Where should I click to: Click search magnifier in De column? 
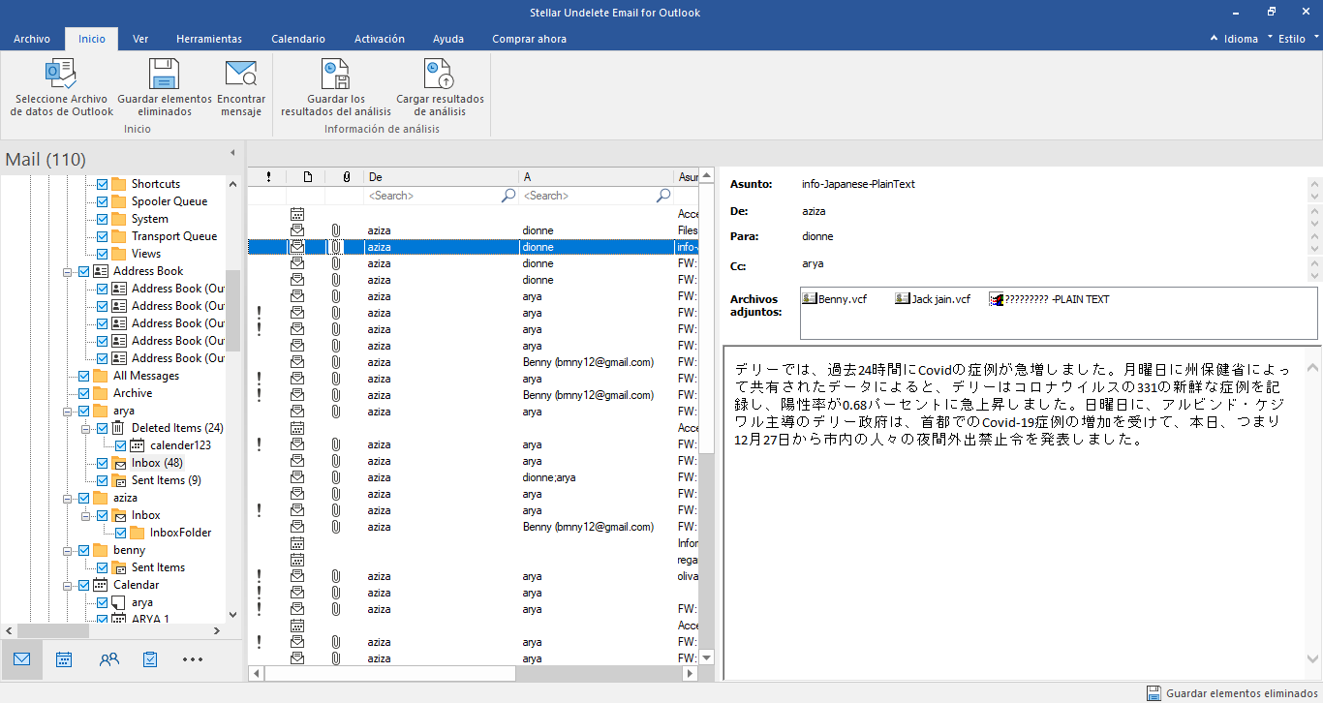pos(508,196)
